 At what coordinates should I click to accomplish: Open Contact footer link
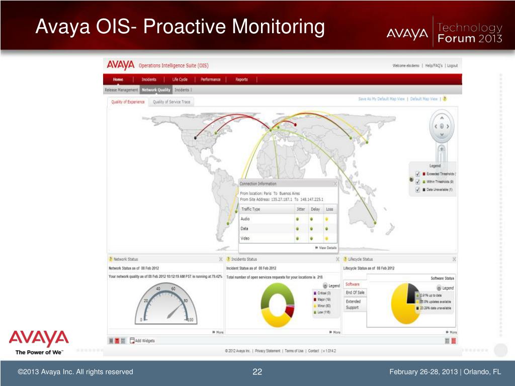click(313, 351)
